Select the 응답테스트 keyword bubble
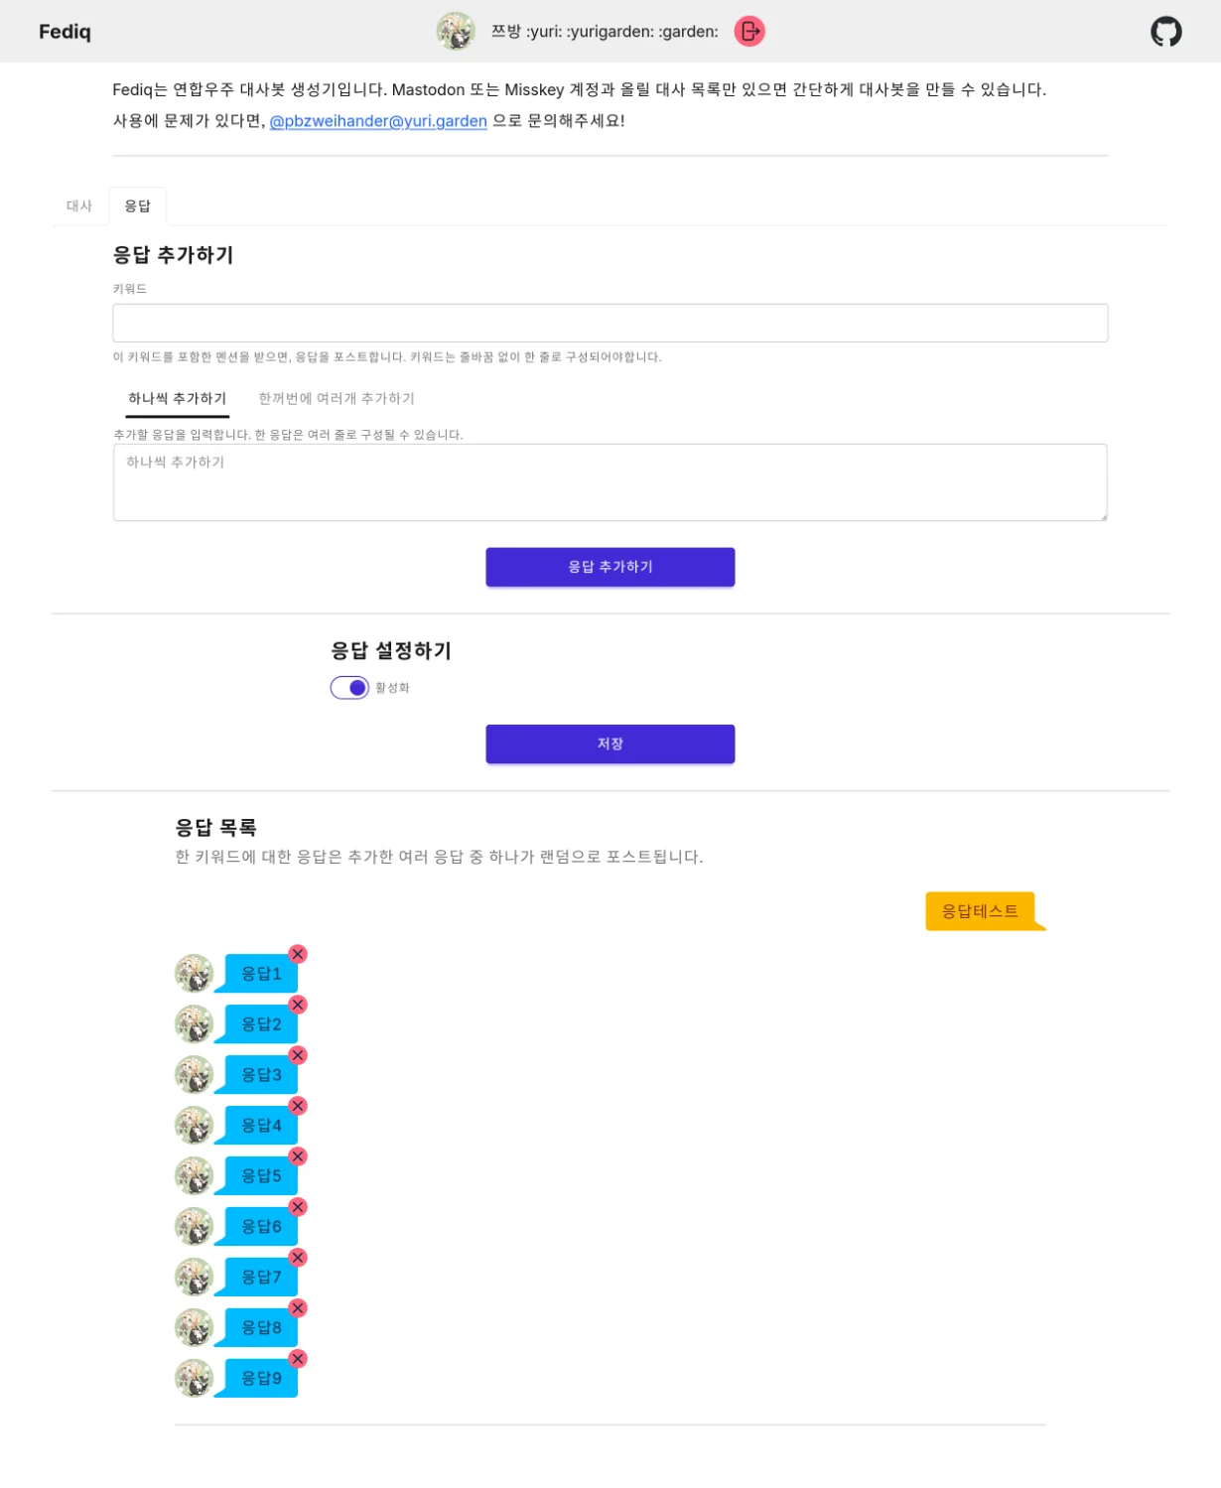 pos(981,911)
